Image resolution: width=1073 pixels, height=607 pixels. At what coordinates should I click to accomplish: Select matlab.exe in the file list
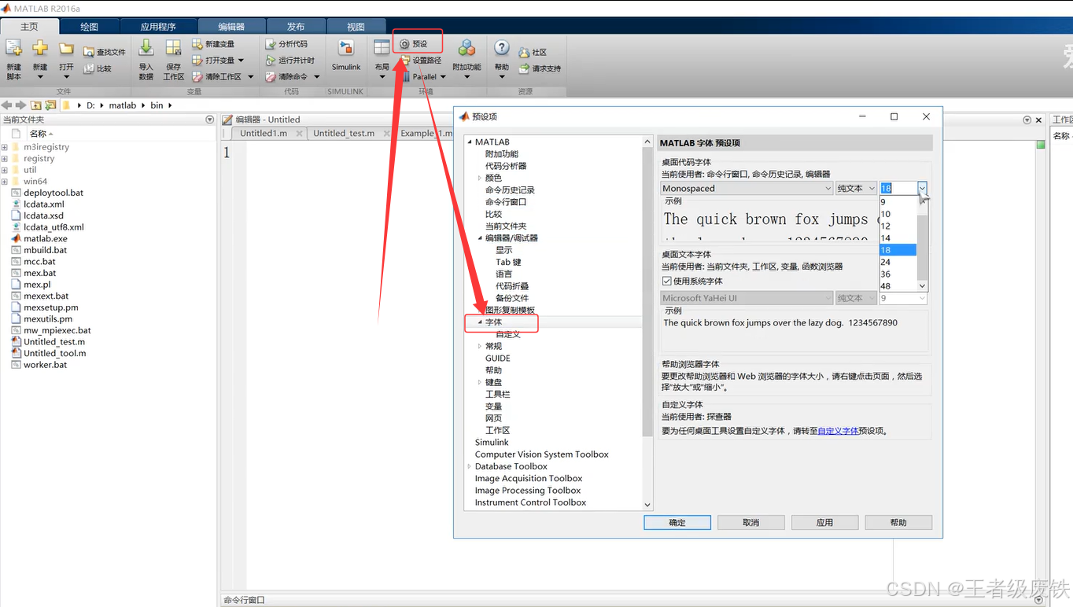pyautogui.click(x=46, y=238)
